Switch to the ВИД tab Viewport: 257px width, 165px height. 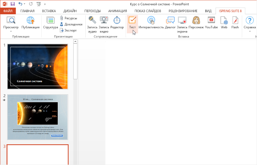tap(208, 11)
